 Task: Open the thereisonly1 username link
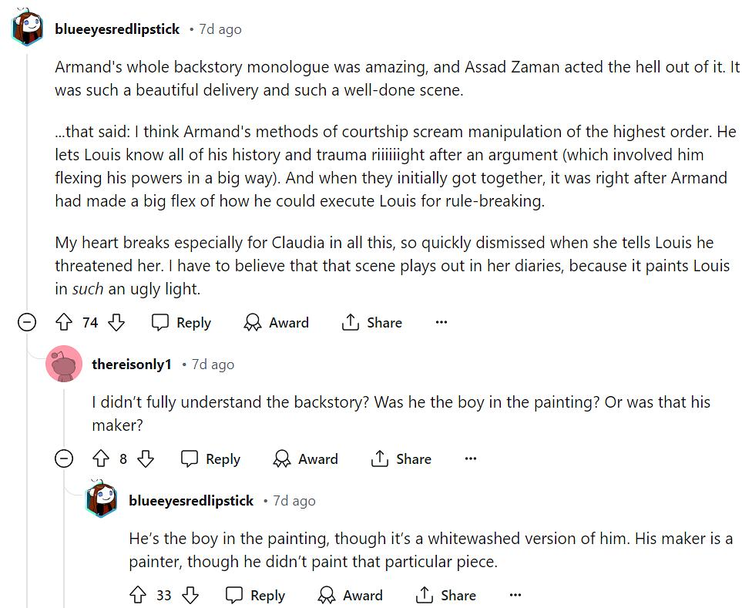click(131, 364)
